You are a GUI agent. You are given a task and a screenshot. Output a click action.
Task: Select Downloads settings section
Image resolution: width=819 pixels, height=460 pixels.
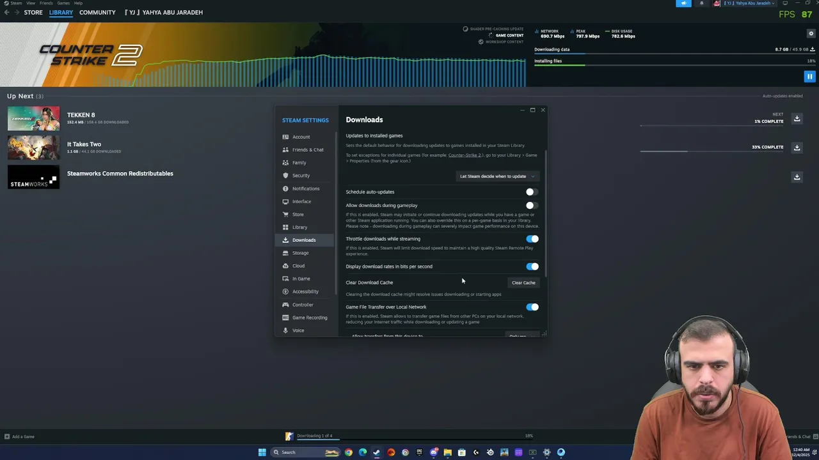click(x=304, y=240)
